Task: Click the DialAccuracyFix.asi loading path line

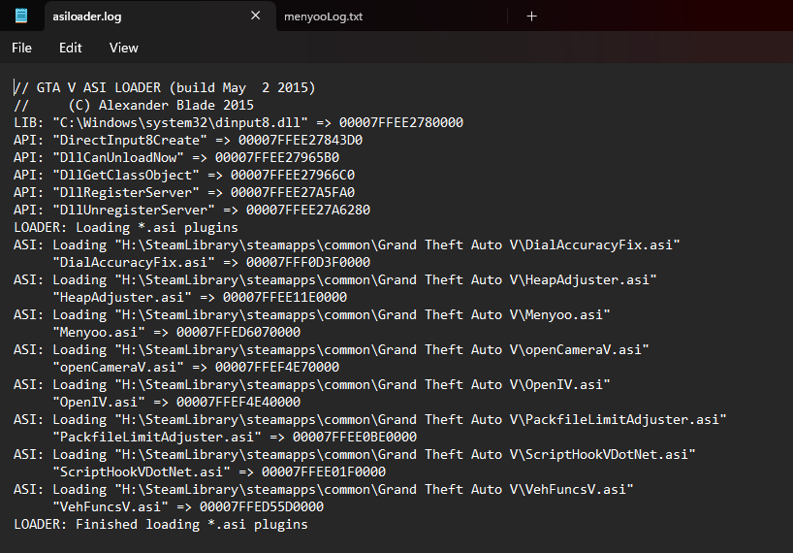Action: click(x=347, y=245)
